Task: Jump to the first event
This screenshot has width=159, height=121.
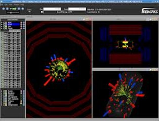Action: (4, 9)
